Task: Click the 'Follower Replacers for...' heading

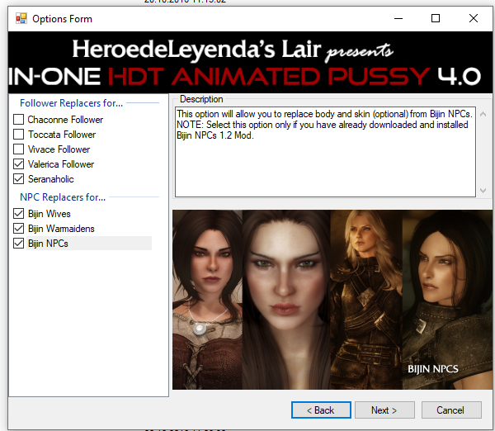Action: pos(71,103)
